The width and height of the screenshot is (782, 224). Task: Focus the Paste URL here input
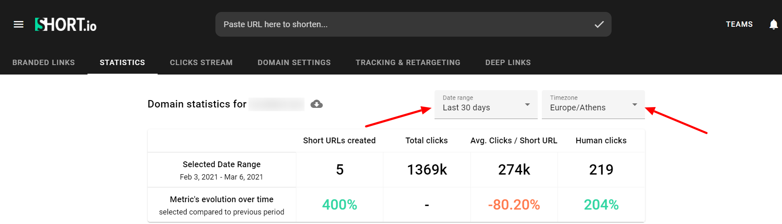click(404, 24)
